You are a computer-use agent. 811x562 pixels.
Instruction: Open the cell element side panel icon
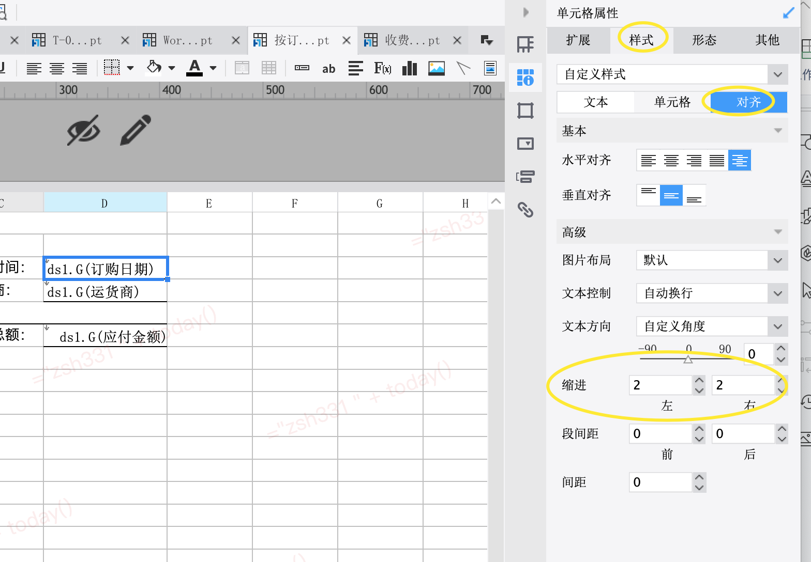pos(525,44)
